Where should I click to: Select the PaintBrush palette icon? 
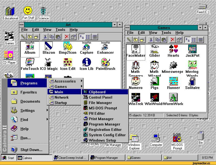[105, 64]
